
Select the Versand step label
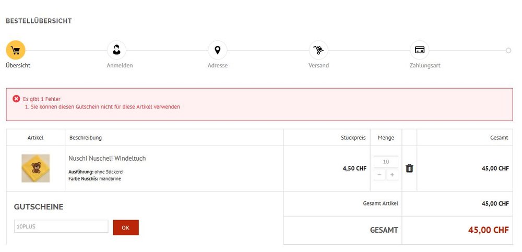pos(318,66)
